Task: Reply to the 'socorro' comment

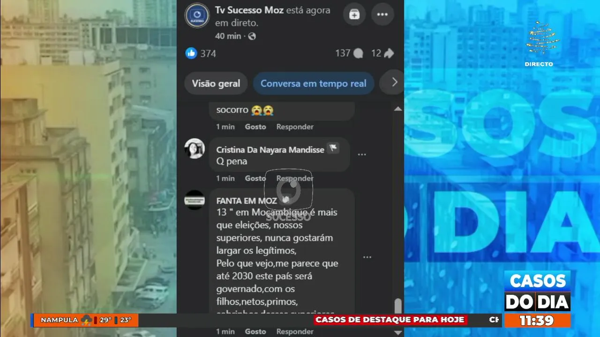Action: click(x=295, y=127)
